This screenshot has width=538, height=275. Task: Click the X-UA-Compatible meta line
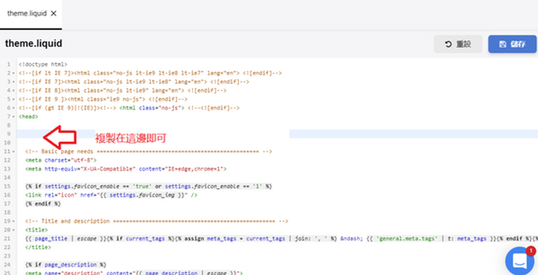[x=126, y=169]
